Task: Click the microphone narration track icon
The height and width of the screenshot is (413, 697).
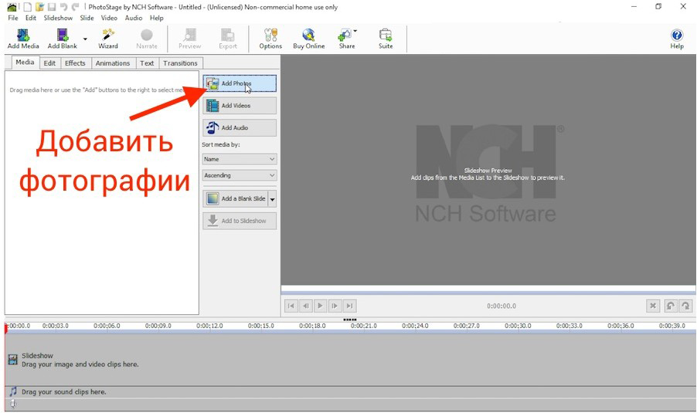Action: 13,403
